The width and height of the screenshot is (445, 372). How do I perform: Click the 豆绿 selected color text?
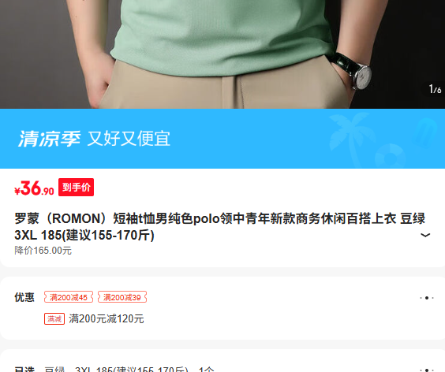pos(54,369)
